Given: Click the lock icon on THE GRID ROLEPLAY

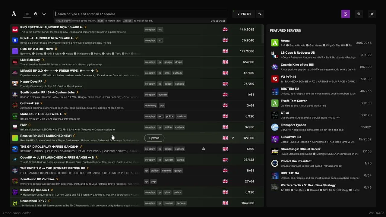Looking at the screenshot, I should click(x=204, y=149).
